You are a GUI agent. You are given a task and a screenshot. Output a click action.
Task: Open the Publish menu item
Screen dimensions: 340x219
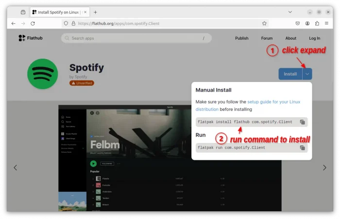tap(241, 38)
